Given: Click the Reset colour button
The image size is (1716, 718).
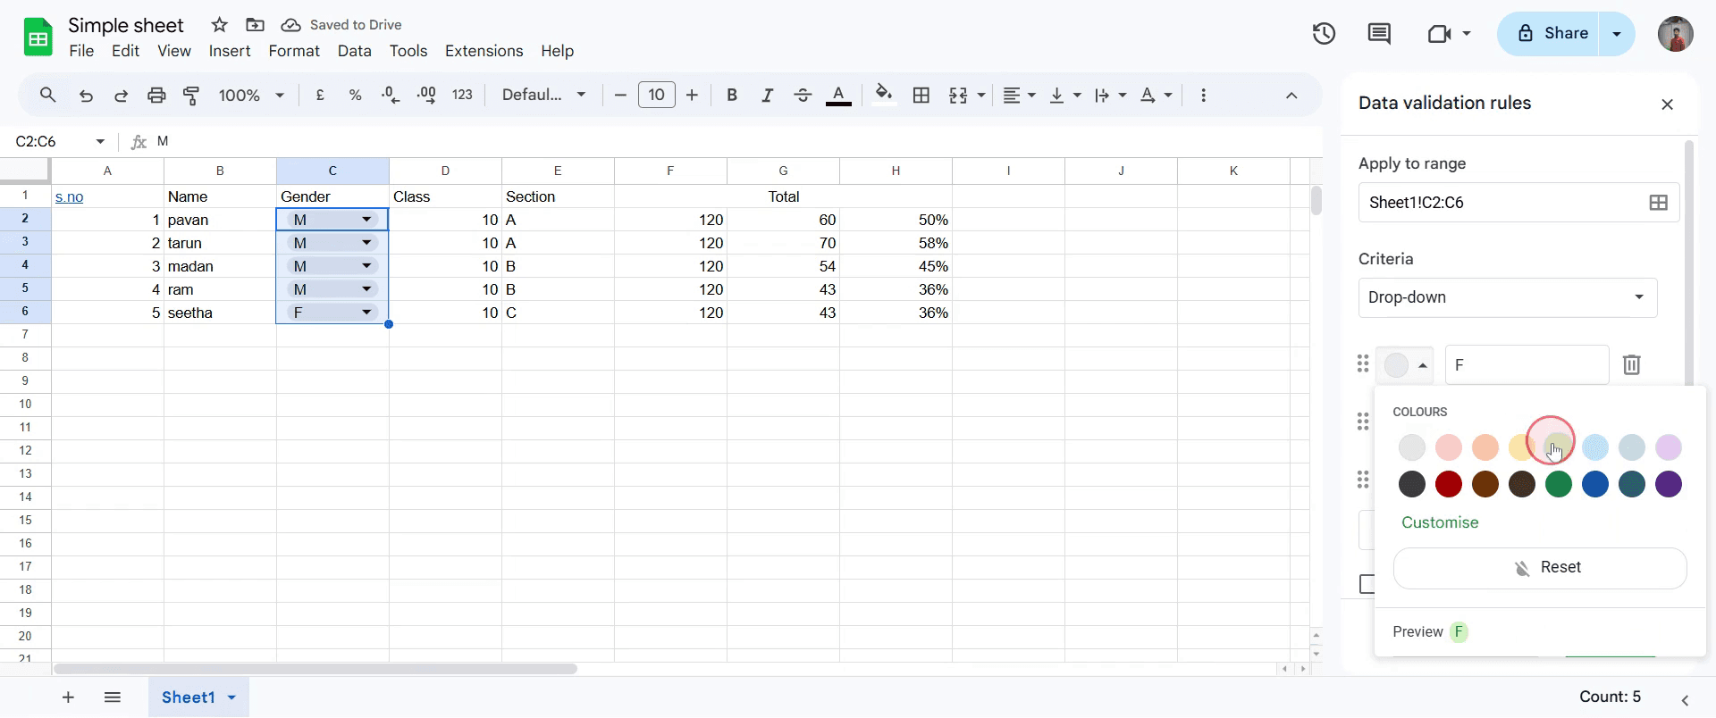Looking at the screenshot, I should point(1540,568).
